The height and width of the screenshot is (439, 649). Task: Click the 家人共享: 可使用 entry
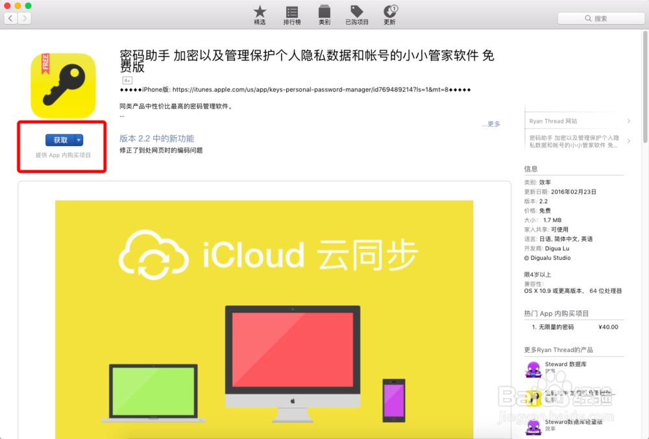[x=546, y=229]
